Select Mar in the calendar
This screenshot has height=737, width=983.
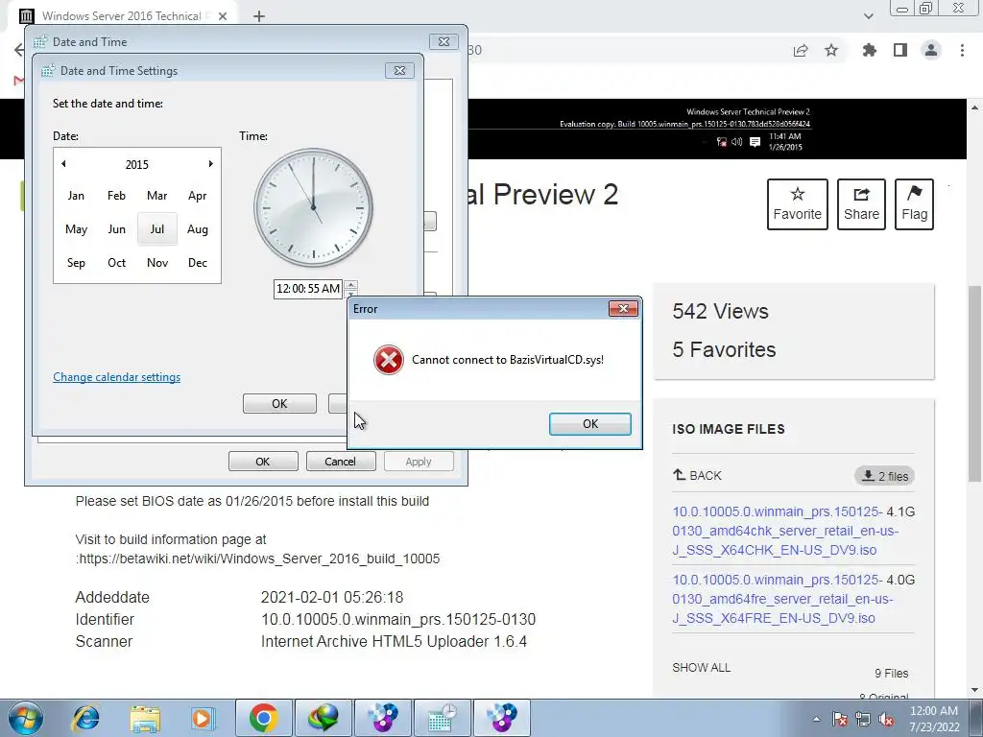point(157,196)
